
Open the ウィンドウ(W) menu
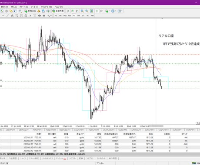click(x=46, y=7)
